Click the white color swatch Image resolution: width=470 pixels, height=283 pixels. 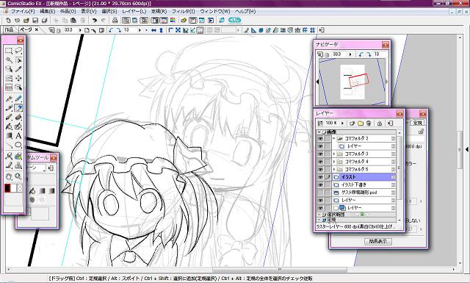(14, 188)
